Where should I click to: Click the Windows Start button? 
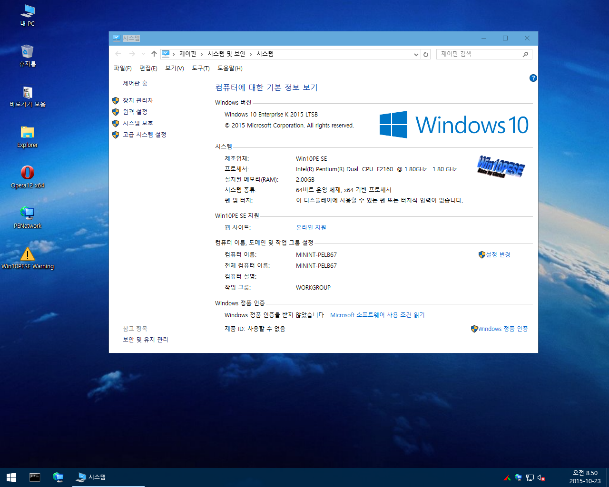11,477
